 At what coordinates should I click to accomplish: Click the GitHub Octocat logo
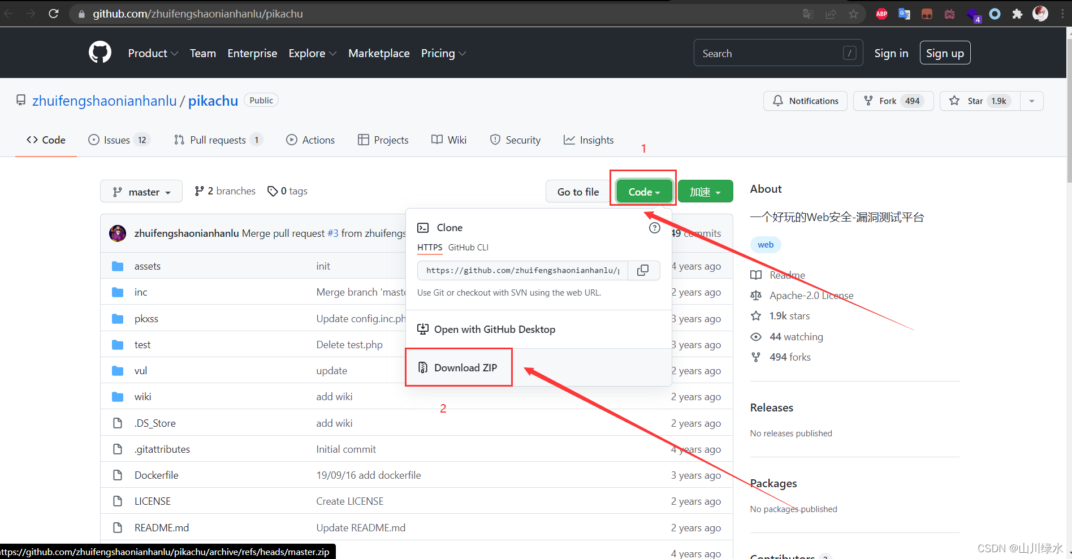tap(100, 53)
